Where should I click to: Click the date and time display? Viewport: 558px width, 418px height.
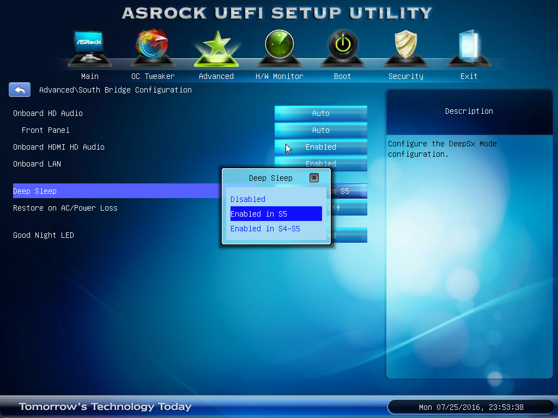(x=471, y=407)
